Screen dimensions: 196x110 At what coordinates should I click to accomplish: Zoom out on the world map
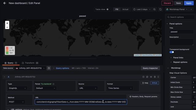(7, 27)
